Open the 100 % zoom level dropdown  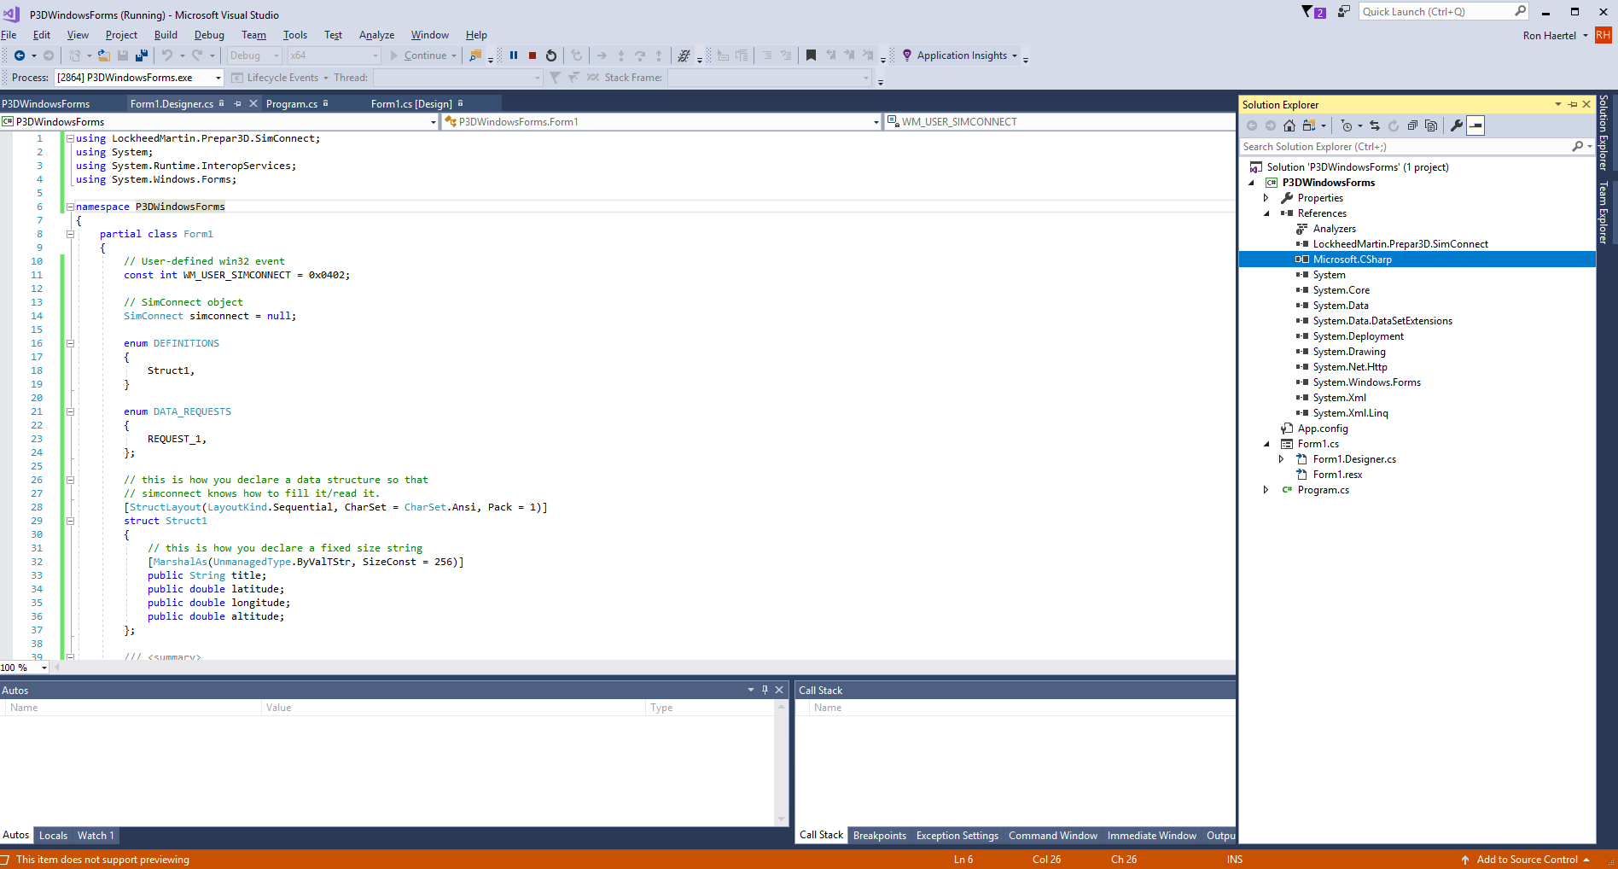[44, 668]
